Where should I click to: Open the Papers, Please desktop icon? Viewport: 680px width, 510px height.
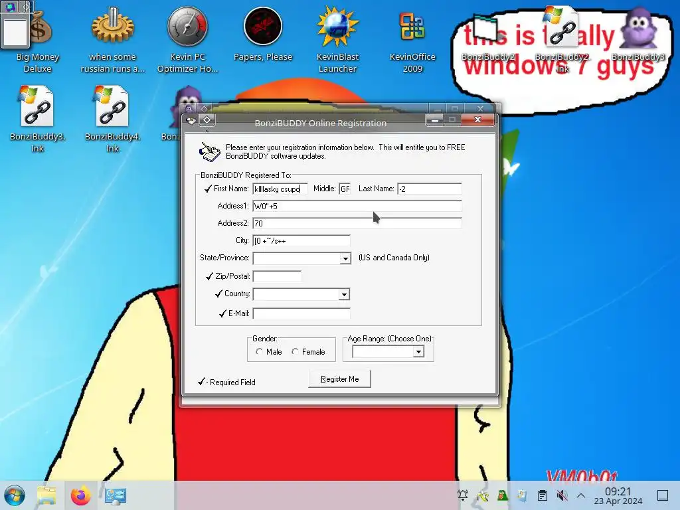(263, 35)
